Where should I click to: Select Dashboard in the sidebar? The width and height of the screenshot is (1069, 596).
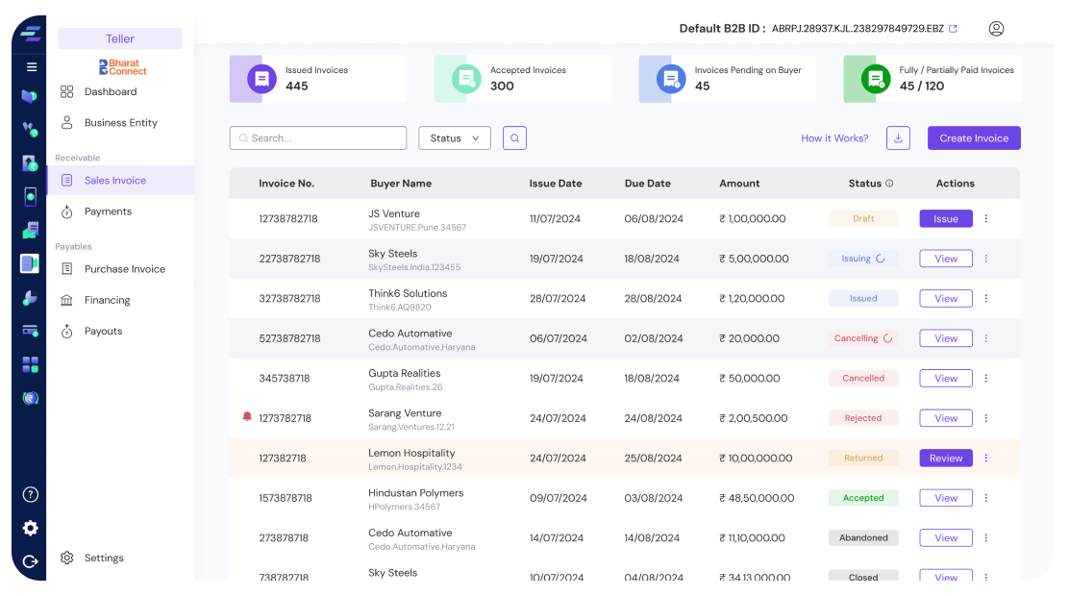110,92
